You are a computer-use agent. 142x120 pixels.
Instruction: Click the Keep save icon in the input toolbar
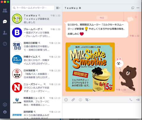(80, 100)
